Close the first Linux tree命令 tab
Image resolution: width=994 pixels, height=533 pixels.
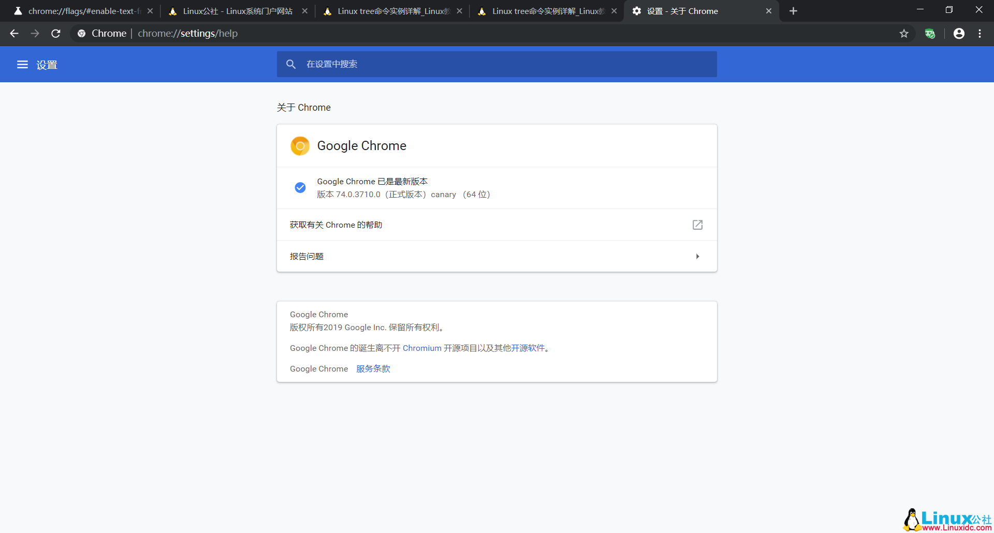(459, 11)
